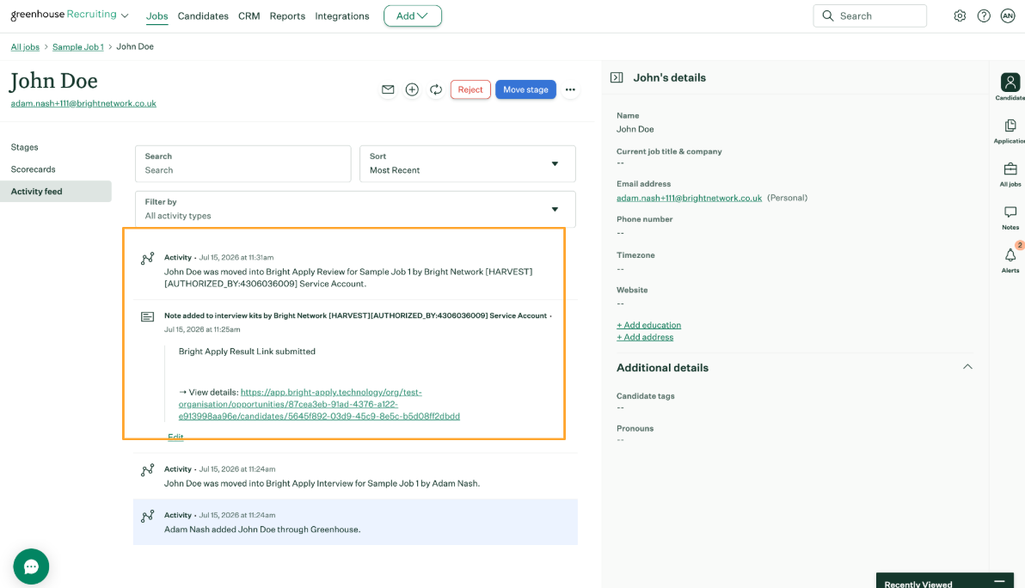Screen dimensions: 1025x588
Task: Open the Reports menu
Action: coord(287,15)
